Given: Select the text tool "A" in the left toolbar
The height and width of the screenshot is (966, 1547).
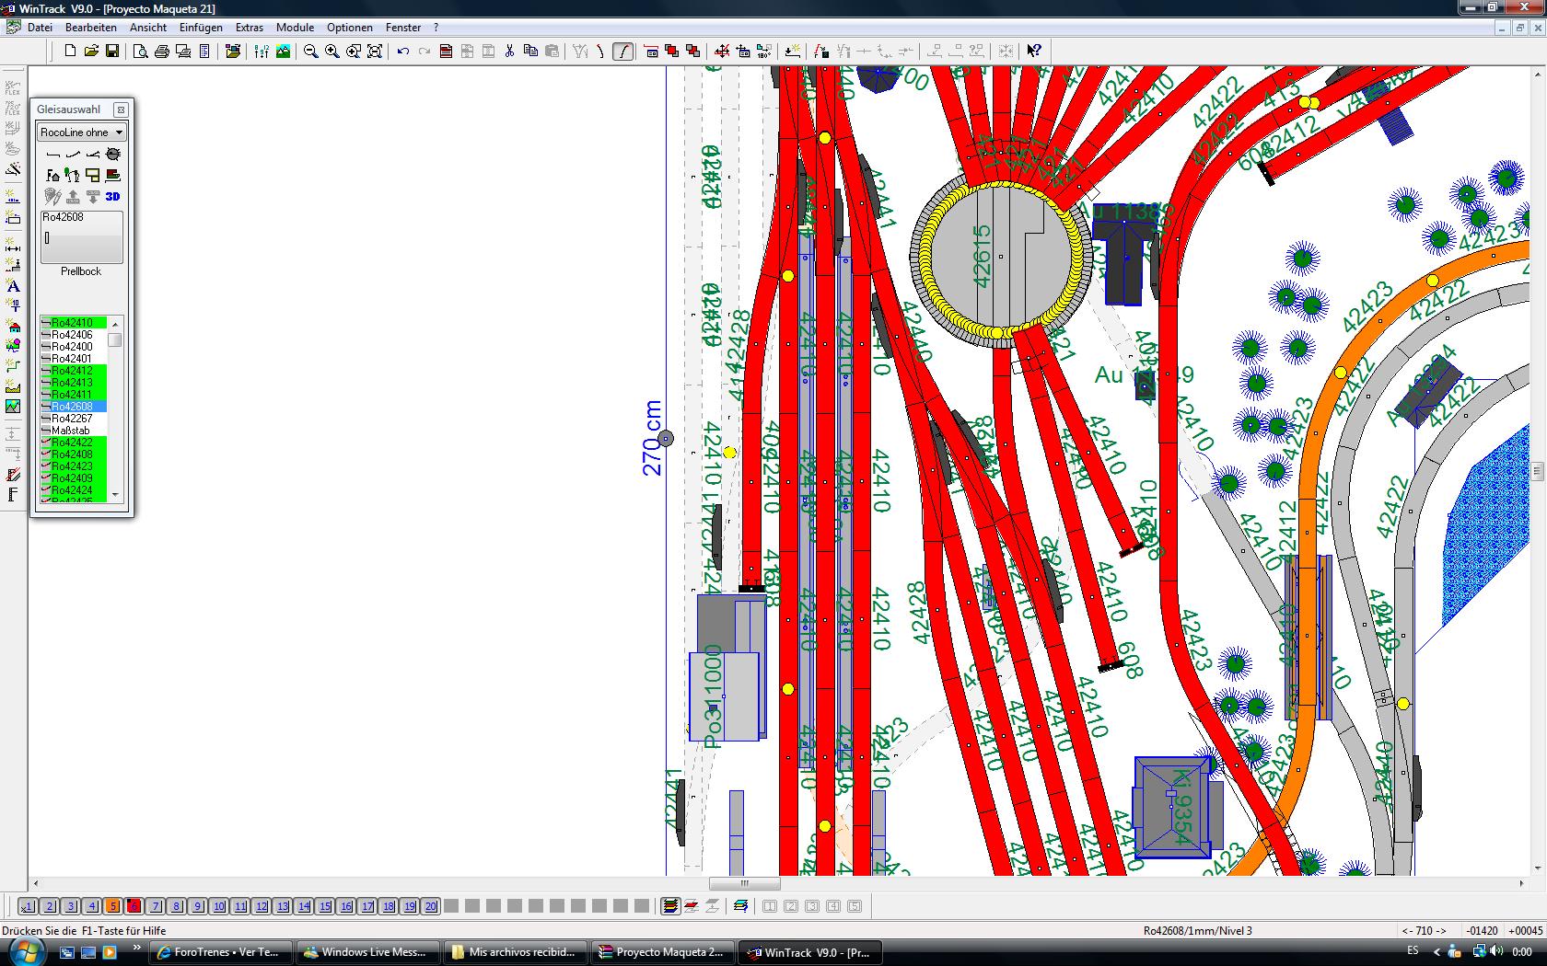Looking at the screenshot, I should pyautogui.click(x=13, y=286).
